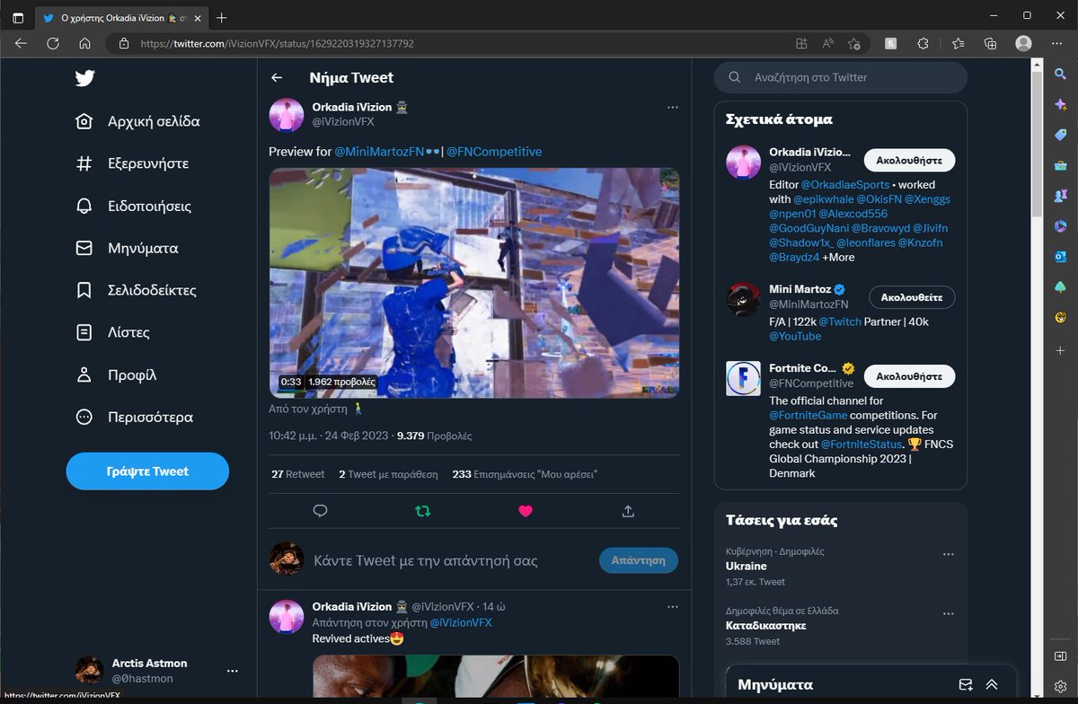Click new message compose icon

966,684
